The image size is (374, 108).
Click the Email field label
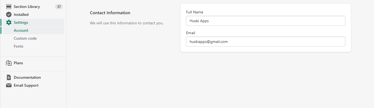click(x=190, y=33)
